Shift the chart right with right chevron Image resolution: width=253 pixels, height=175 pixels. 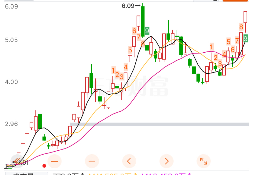point(166,161)
